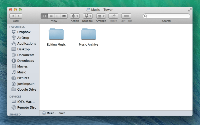The image size is (200, 125).
Task: Select Remote Disc in sidebar
Action: click(24, 108)
